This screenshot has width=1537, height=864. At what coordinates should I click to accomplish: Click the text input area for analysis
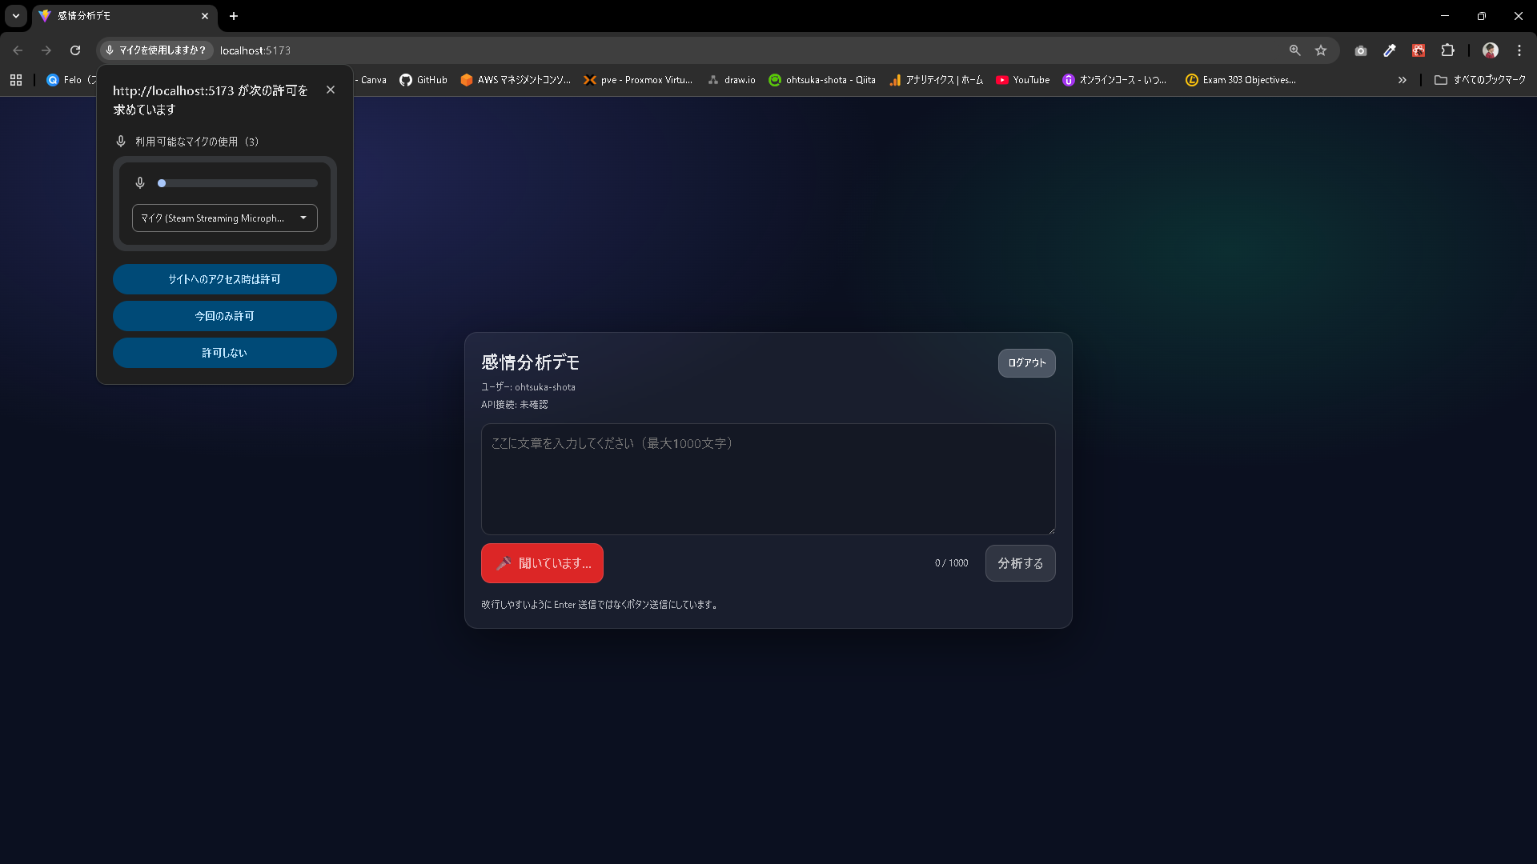pyautogui.click(x=768, y=479)
